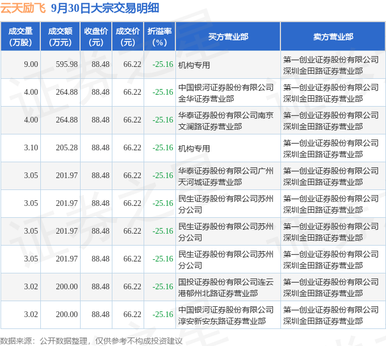Select buyer 中国银河证券淳安新安东路 cell

click(x=226, y=315)
